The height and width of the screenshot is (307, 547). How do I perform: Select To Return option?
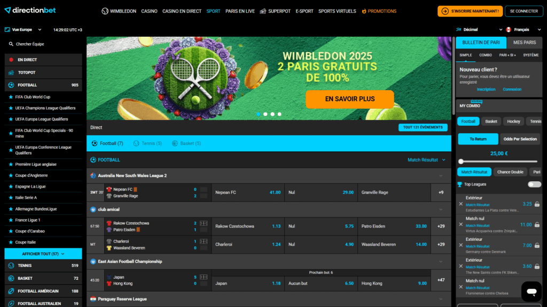pos(478,139)
